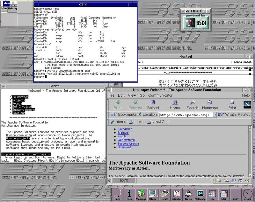
Task: Open calendar from the desktop panel
Action: [177, 195]
